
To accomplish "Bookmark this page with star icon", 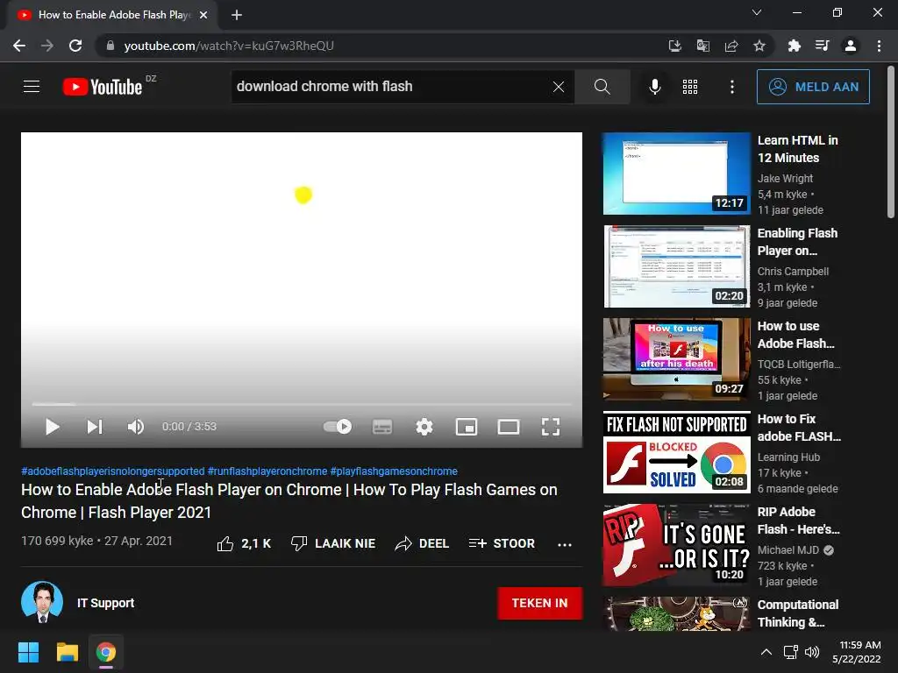I will click(x=759, y=46).
